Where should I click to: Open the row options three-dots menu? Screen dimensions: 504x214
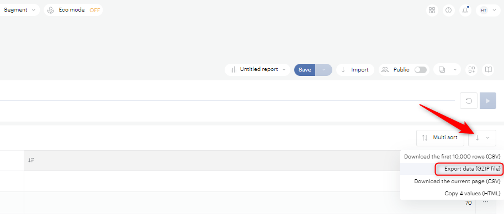485,202
